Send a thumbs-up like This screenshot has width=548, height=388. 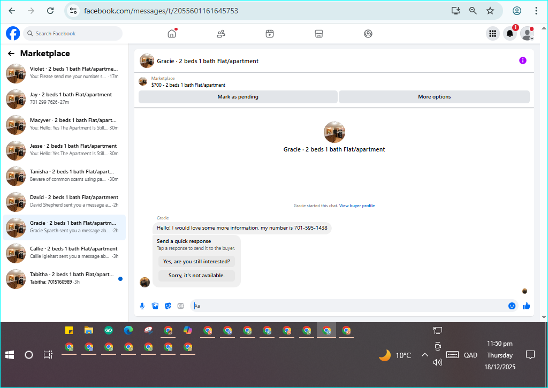pyautogui.click(x=527, y=306)
